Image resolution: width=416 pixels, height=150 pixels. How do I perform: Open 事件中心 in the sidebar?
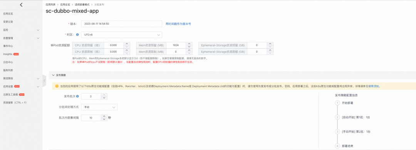click(x=8, y=46)
